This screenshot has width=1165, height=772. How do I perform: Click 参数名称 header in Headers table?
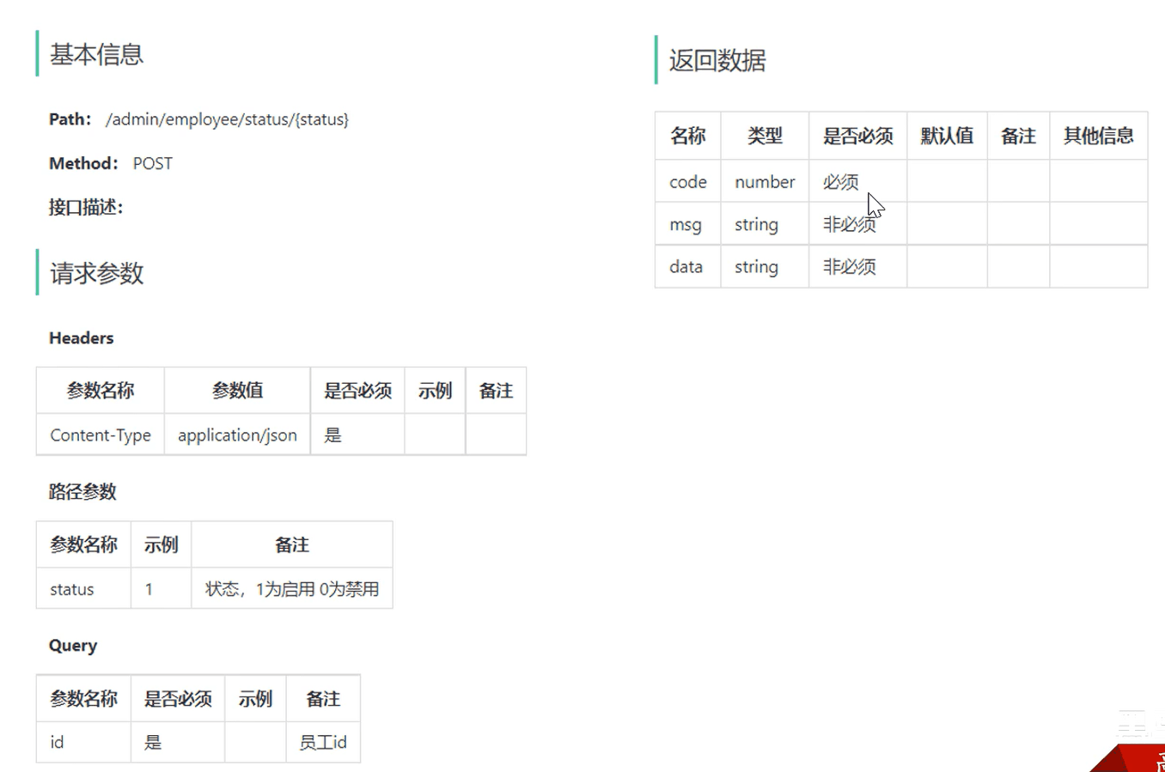pos(101,391)
